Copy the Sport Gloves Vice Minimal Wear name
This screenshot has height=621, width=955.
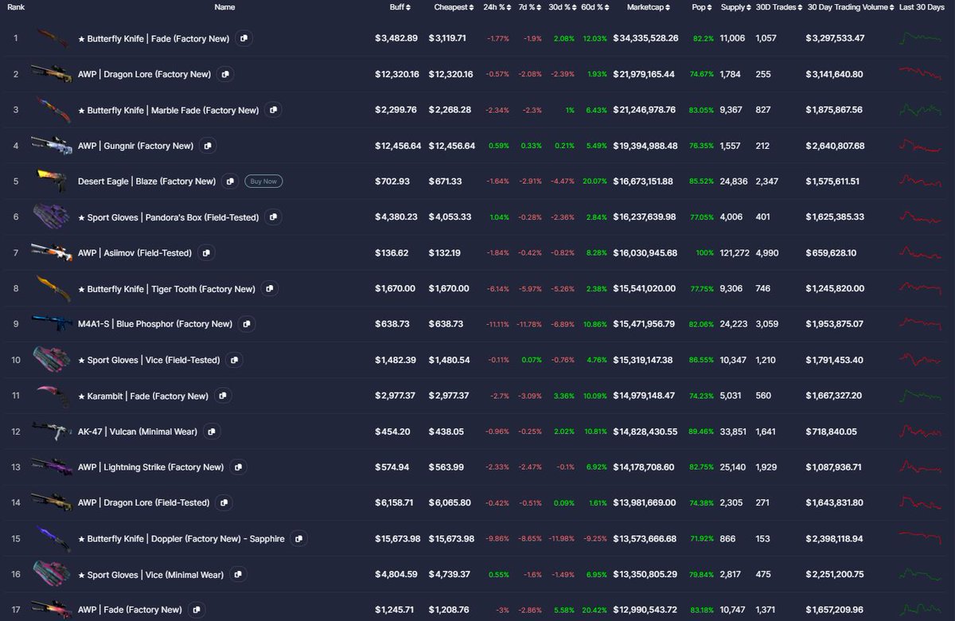(x=238, y=574)
